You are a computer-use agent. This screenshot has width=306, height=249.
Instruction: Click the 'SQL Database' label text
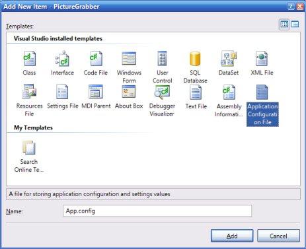195,77
